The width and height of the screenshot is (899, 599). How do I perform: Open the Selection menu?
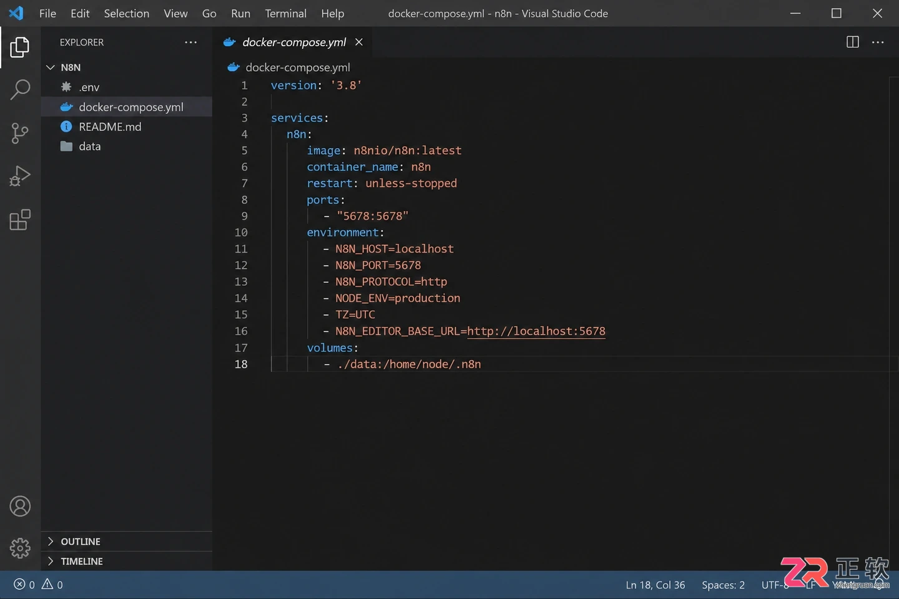pyautogui.click(x=127, y=13)
